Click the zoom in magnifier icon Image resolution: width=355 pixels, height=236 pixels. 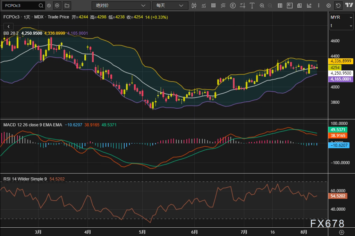tap(262, 6)
